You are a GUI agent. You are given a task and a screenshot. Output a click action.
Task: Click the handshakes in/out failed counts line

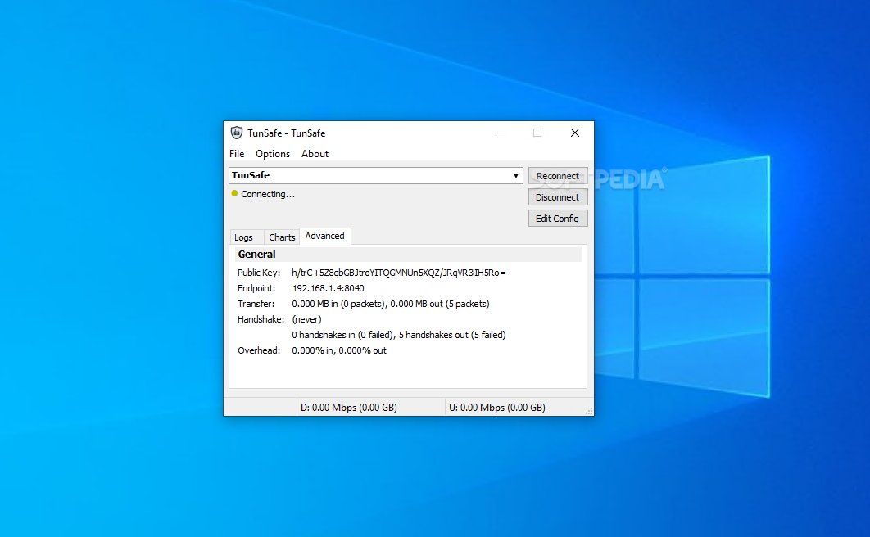tap(398, 335)
